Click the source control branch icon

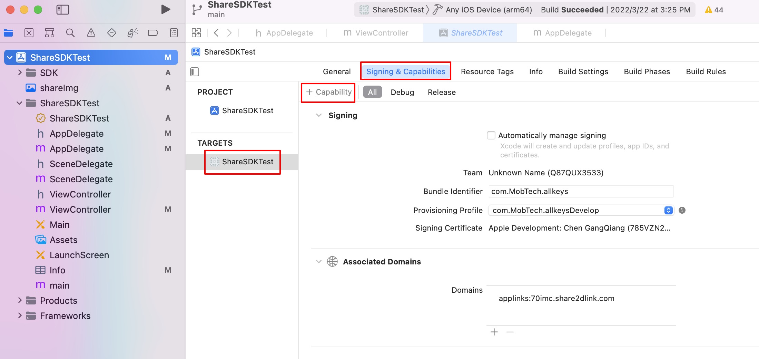pyautogui.click(x=197, y=10)
